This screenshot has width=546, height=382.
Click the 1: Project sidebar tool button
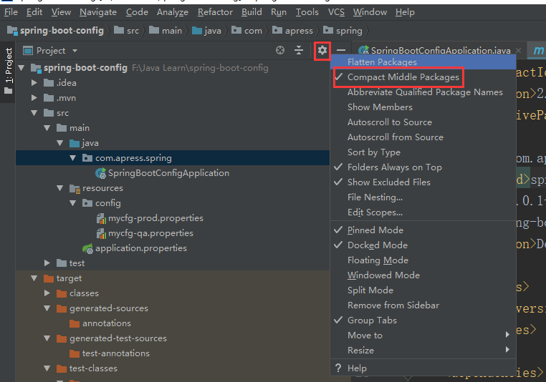(x=9, y=67)
